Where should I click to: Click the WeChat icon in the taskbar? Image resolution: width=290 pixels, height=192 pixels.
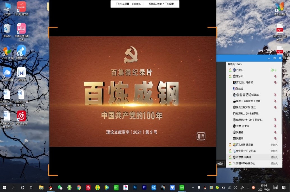pos(60,187)
